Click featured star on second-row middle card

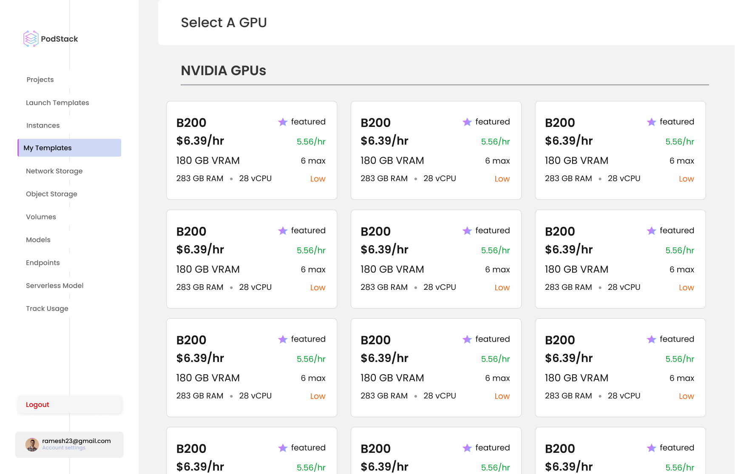pyautogui.click(x=467, y=231)
